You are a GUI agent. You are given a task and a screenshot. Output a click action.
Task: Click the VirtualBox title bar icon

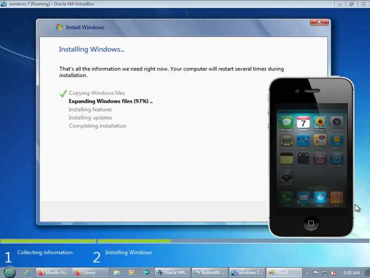(x=3, y=4)
